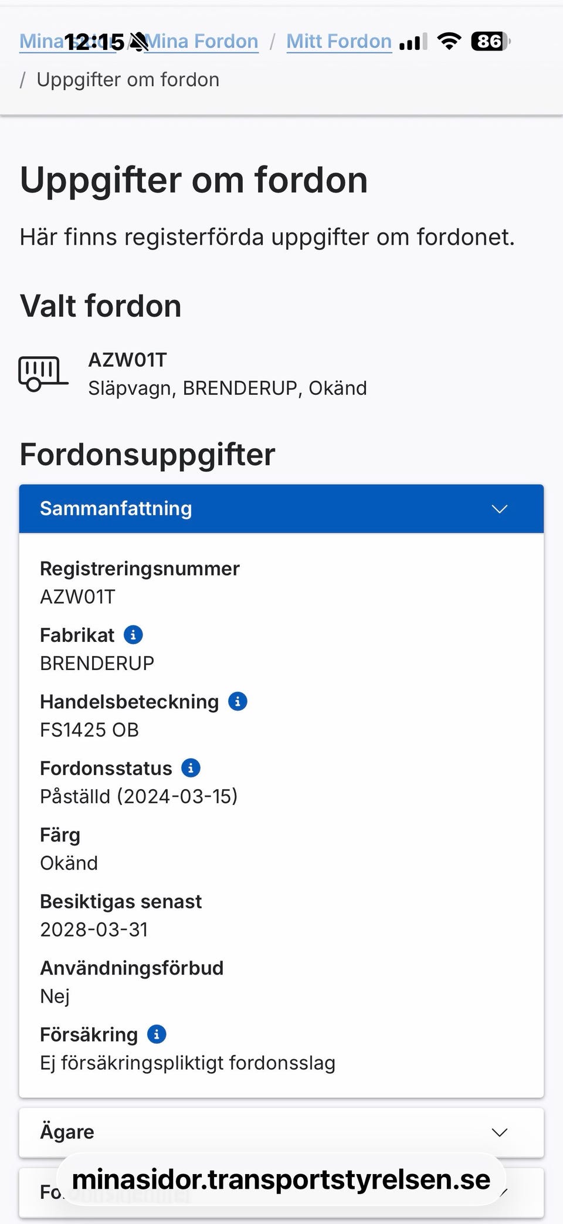Click the Fabrikat info icon
The image size is (563, 1224).
pyautogui.click(x=133, y=635)
